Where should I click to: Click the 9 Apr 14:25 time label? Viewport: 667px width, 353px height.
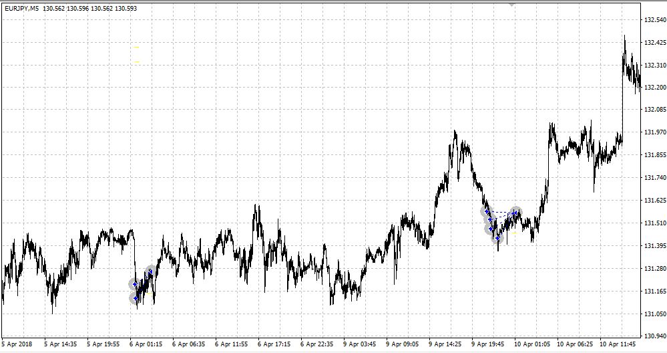445,344
